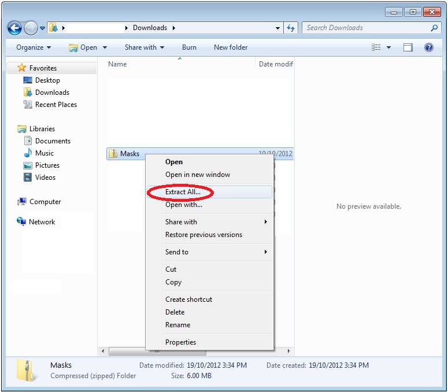Viewport: 448px width, 392px height.
Task: Open the Organize menu
Action: pos(34,47)
